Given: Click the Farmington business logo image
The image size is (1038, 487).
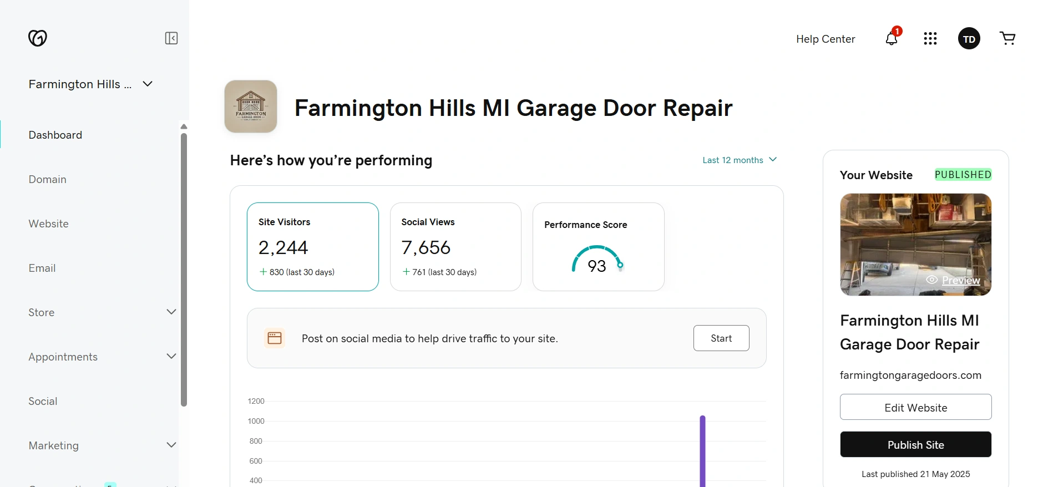Looking at the screenshot, I should point(251,106).
